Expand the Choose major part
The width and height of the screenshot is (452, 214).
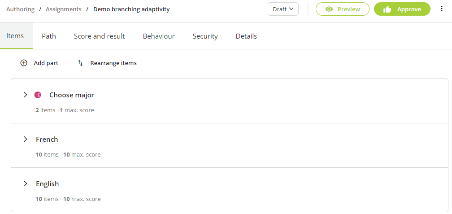(26, 95)
